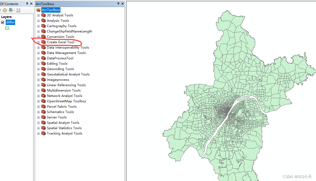Open the ArcToolbox root icon
Image resolution: width=316 pixels, height=181 pixels.
click(38, 10)
